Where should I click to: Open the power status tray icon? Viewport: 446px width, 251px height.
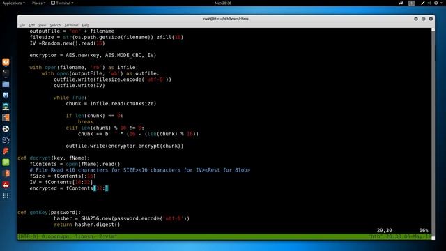pyautogui.click(x=436, y=3)
